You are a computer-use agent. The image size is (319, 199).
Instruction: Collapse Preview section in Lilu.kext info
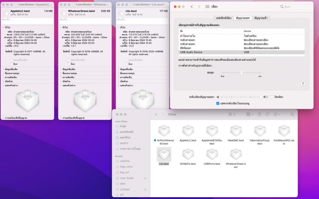pos(118,85)
